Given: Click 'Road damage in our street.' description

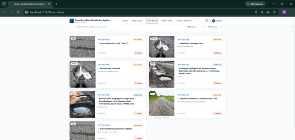Looking at the screenshot, I should (x=107, y=132).
